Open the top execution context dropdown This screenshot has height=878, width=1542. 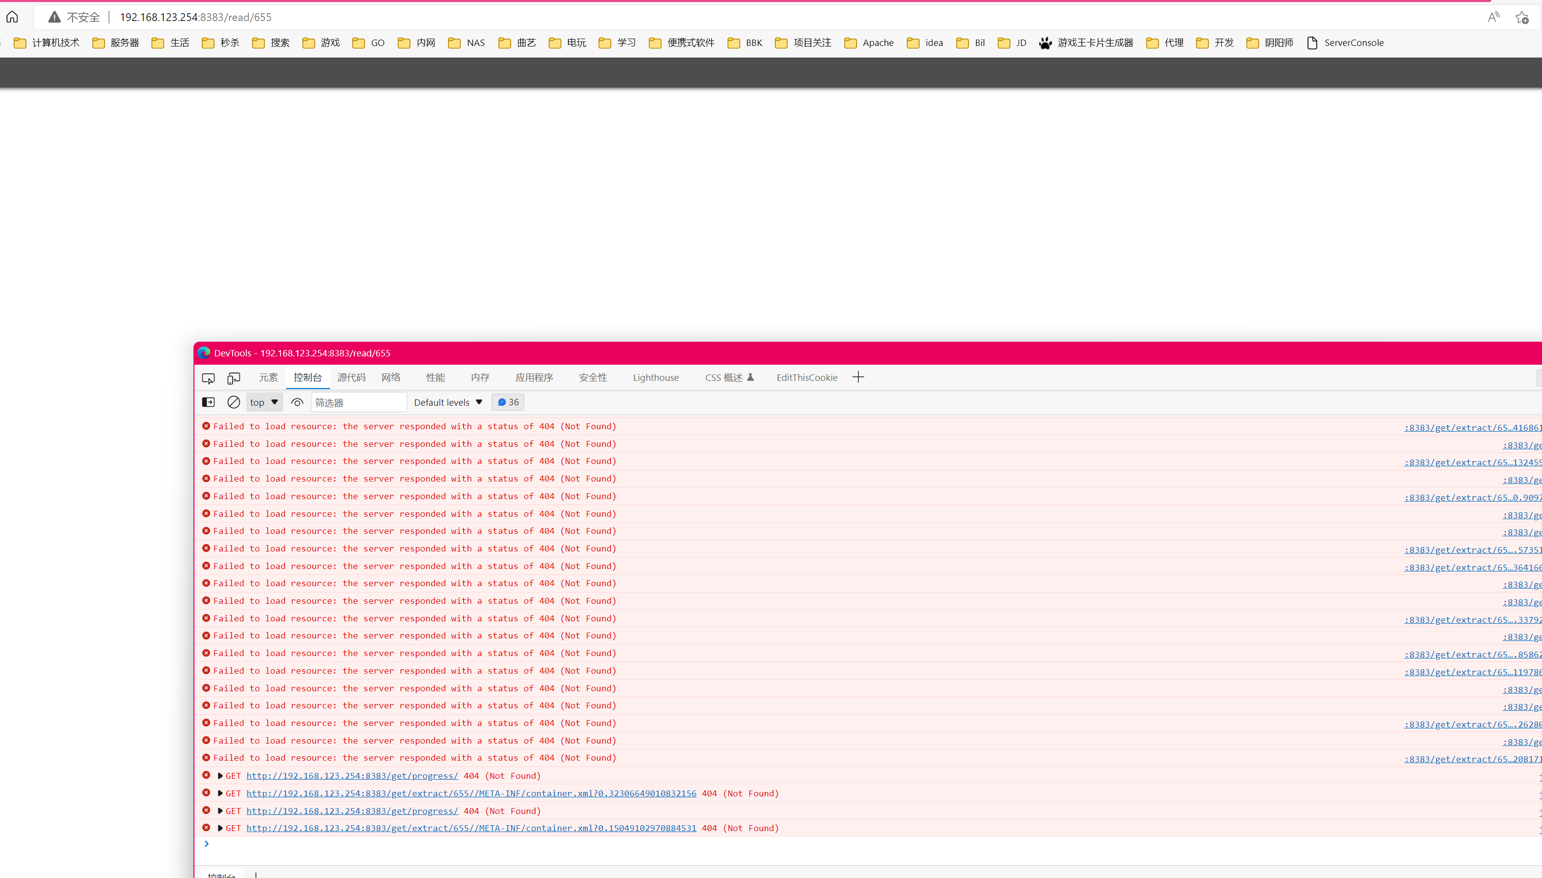pos(263,402)
